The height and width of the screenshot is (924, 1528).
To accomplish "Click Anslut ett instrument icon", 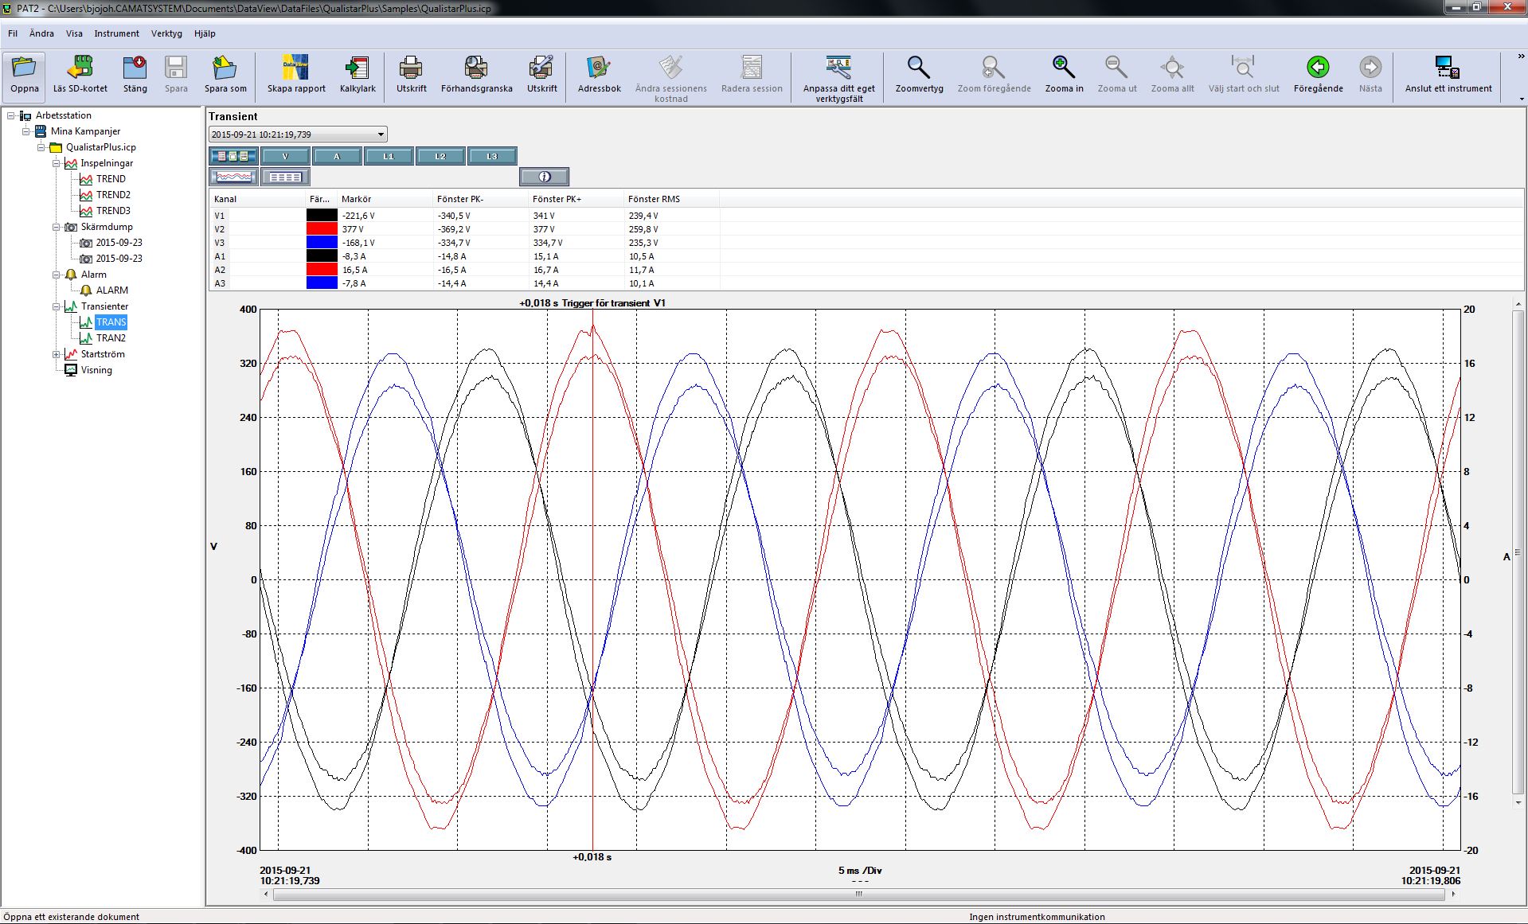I will (1448, 68).
